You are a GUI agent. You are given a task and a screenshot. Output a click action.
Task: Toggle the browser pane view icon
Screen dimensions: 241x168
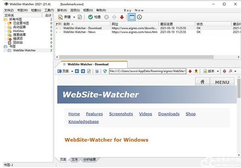(x=132, y=17)
